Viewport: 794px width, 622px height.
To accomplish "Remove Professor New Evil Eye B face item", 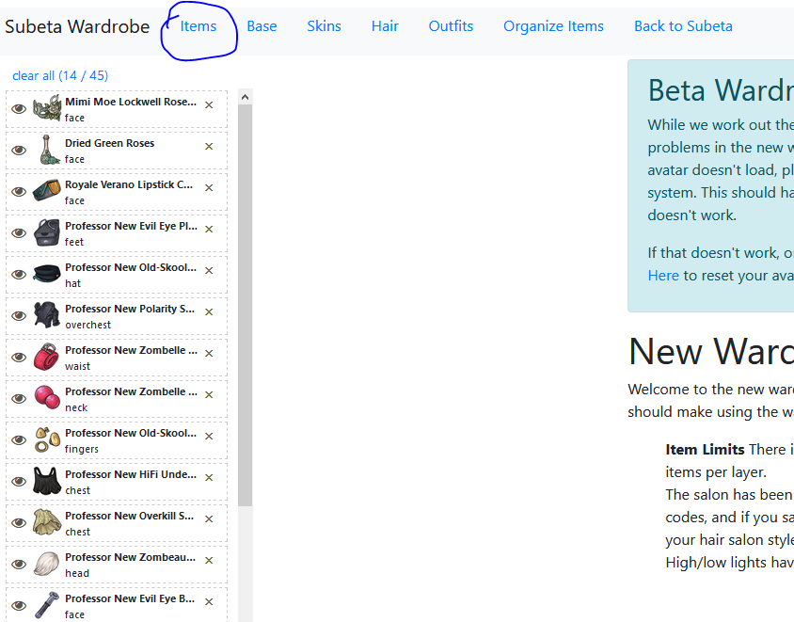I will click(209, 601).
